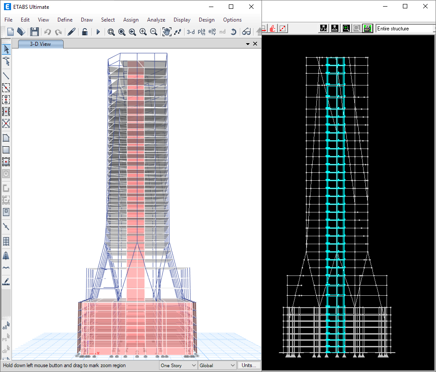Screen dimensions: 436x372
Task: Save the current model
Action: click(34, 32)
